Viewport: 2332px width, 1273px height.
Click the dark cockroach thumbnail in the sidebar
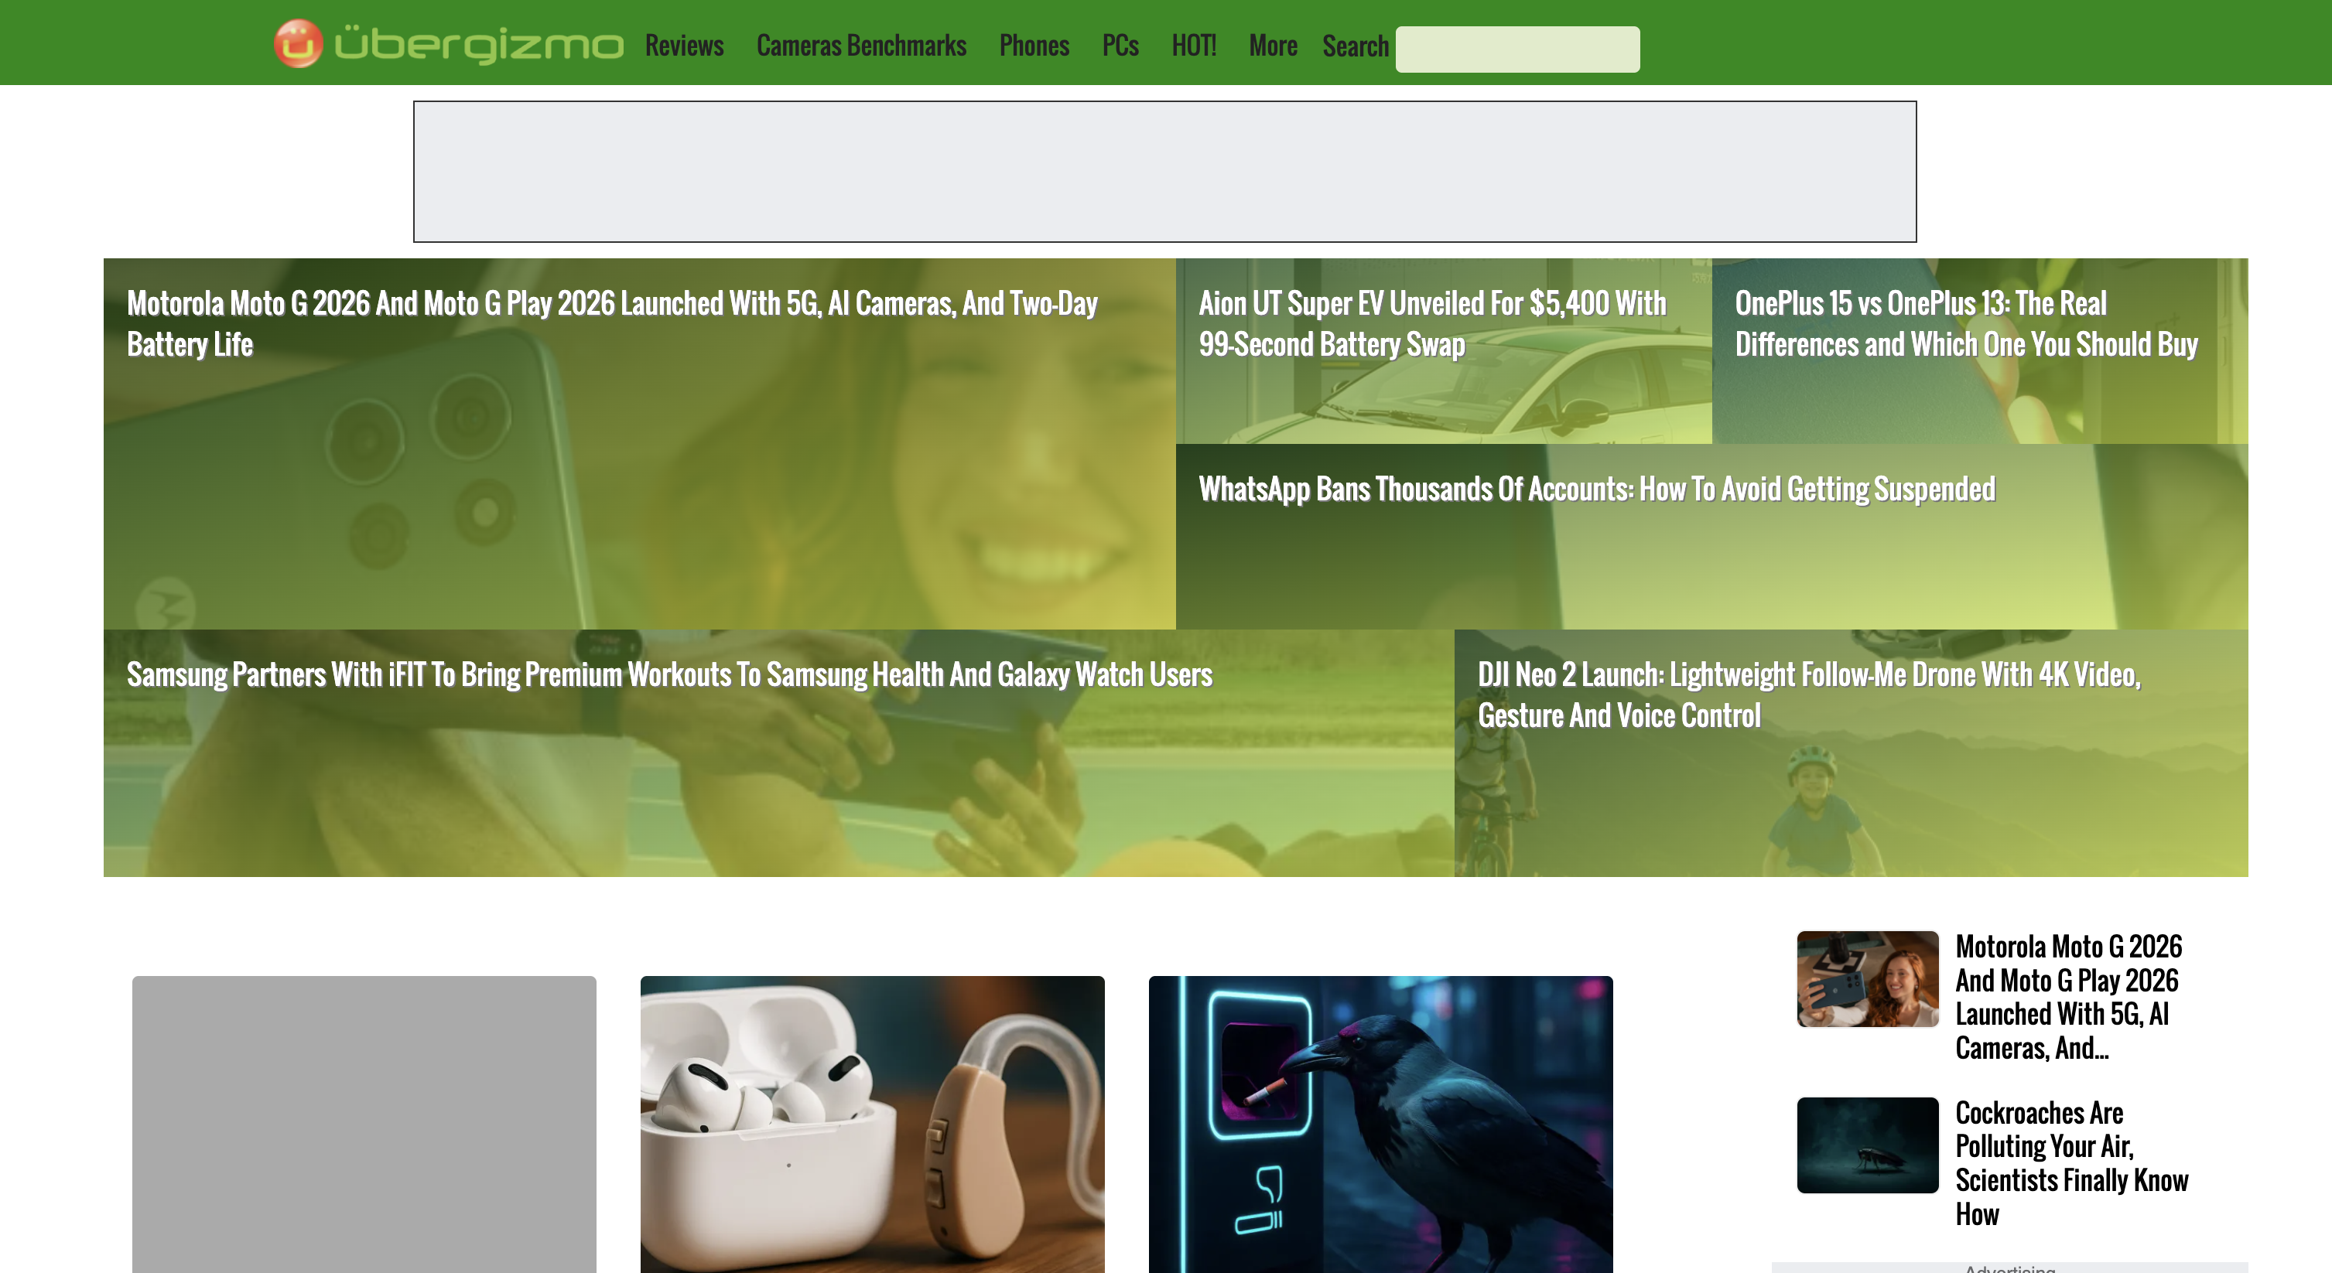(1867, 1145)
